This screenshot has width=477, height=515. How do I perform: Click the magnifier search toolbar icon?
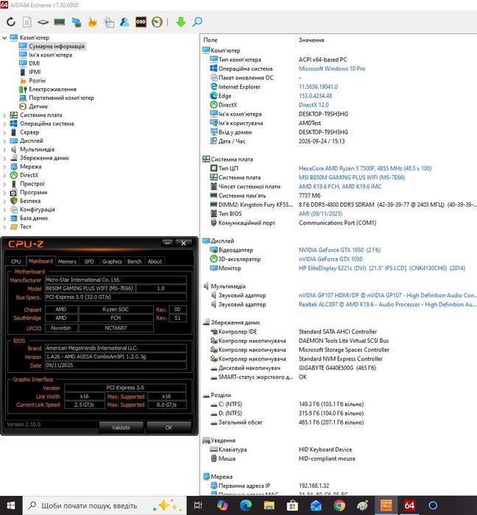(x=197, y=22)
